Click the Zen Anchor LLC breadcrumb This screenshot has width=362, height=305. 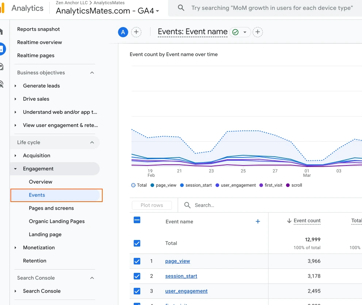[x=72, y=3]
